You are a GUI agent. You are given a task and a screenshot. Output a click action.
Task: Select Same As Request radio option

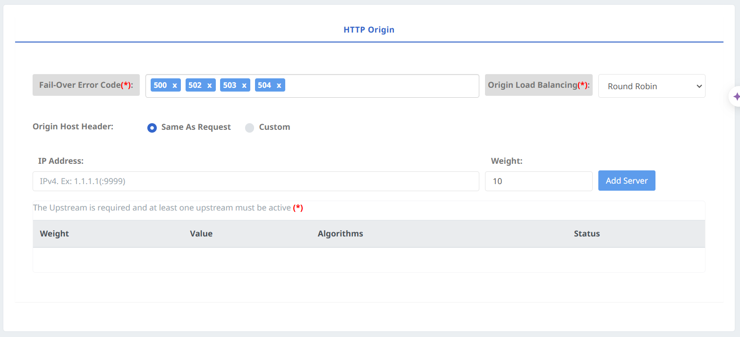pos(152,127)
